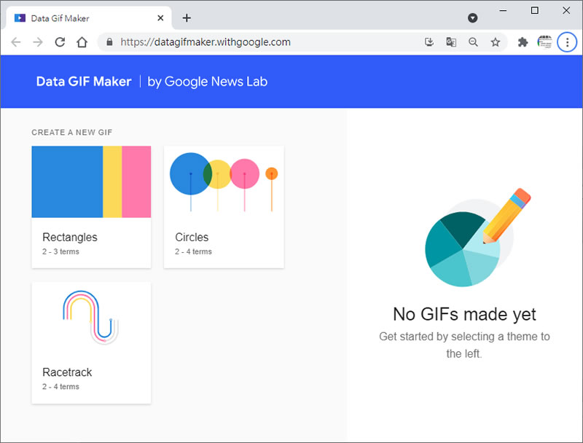Click the Rectangles label

pos(70,237)
